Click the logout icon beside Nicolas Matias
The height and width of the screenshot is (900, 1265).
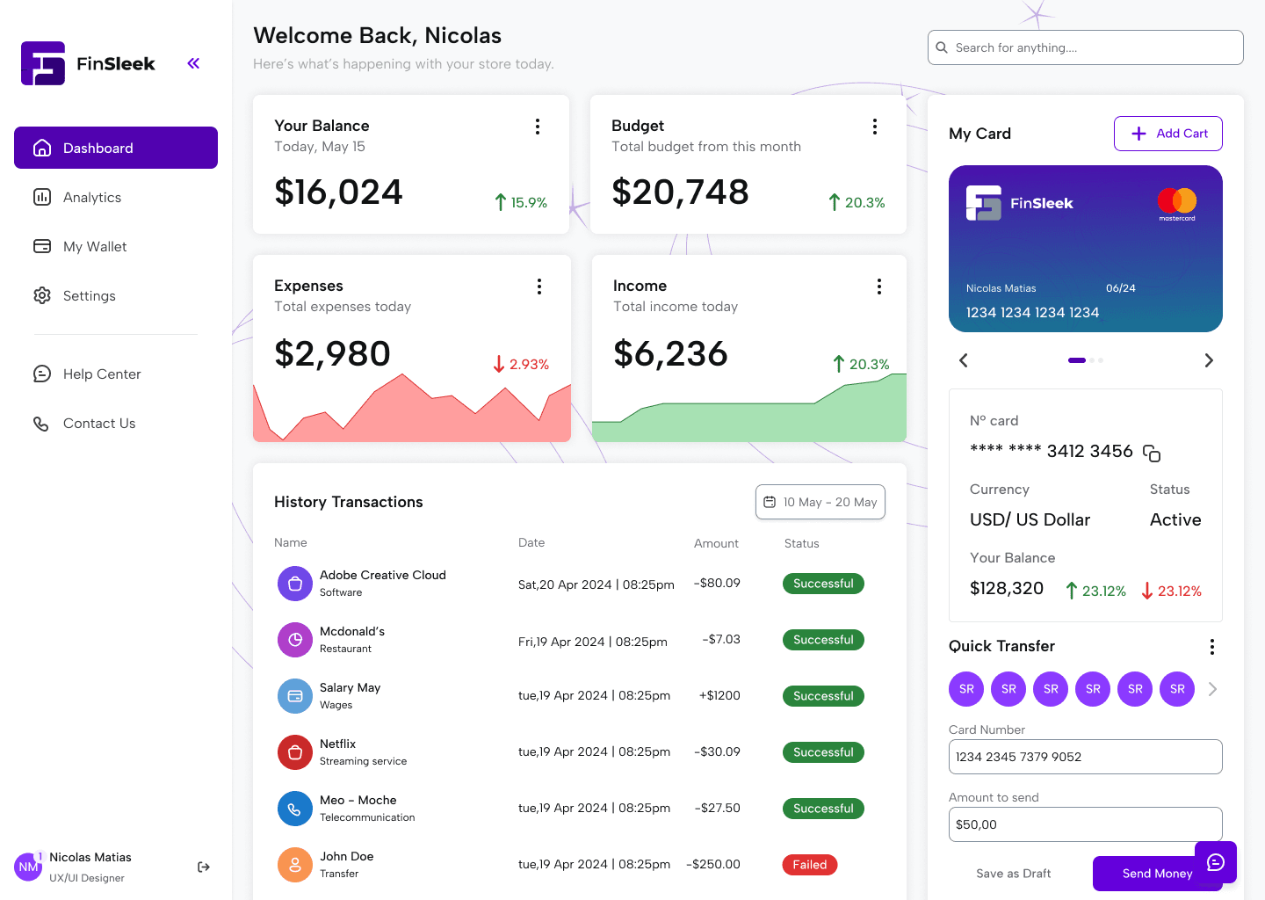coord(204,867)
